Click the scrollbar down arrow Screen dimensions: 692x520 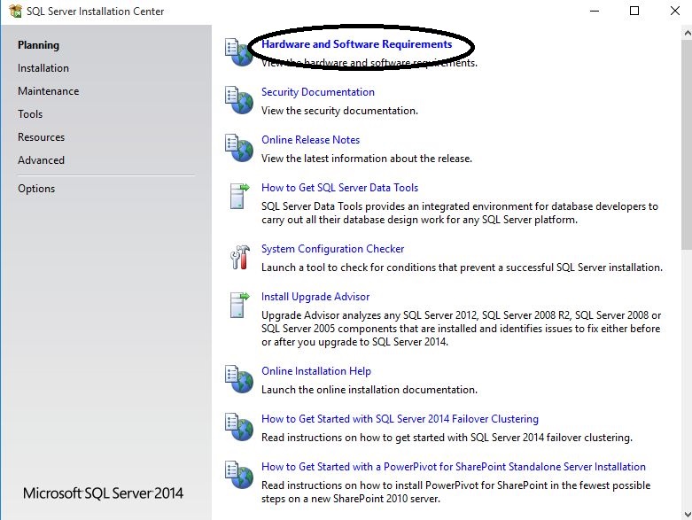(x=687, y=514)
